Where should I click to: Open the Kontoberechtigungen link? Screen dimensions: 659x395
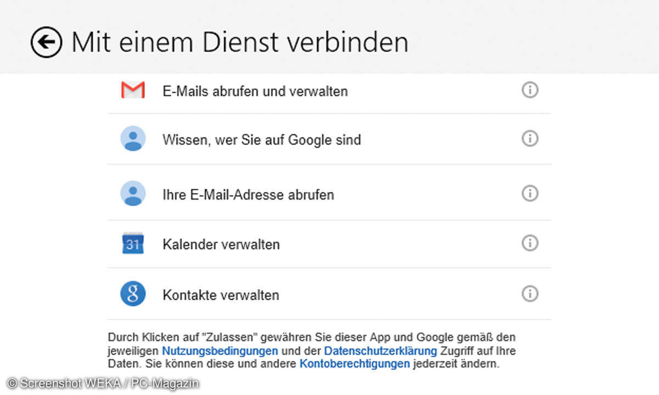(355, 364)
